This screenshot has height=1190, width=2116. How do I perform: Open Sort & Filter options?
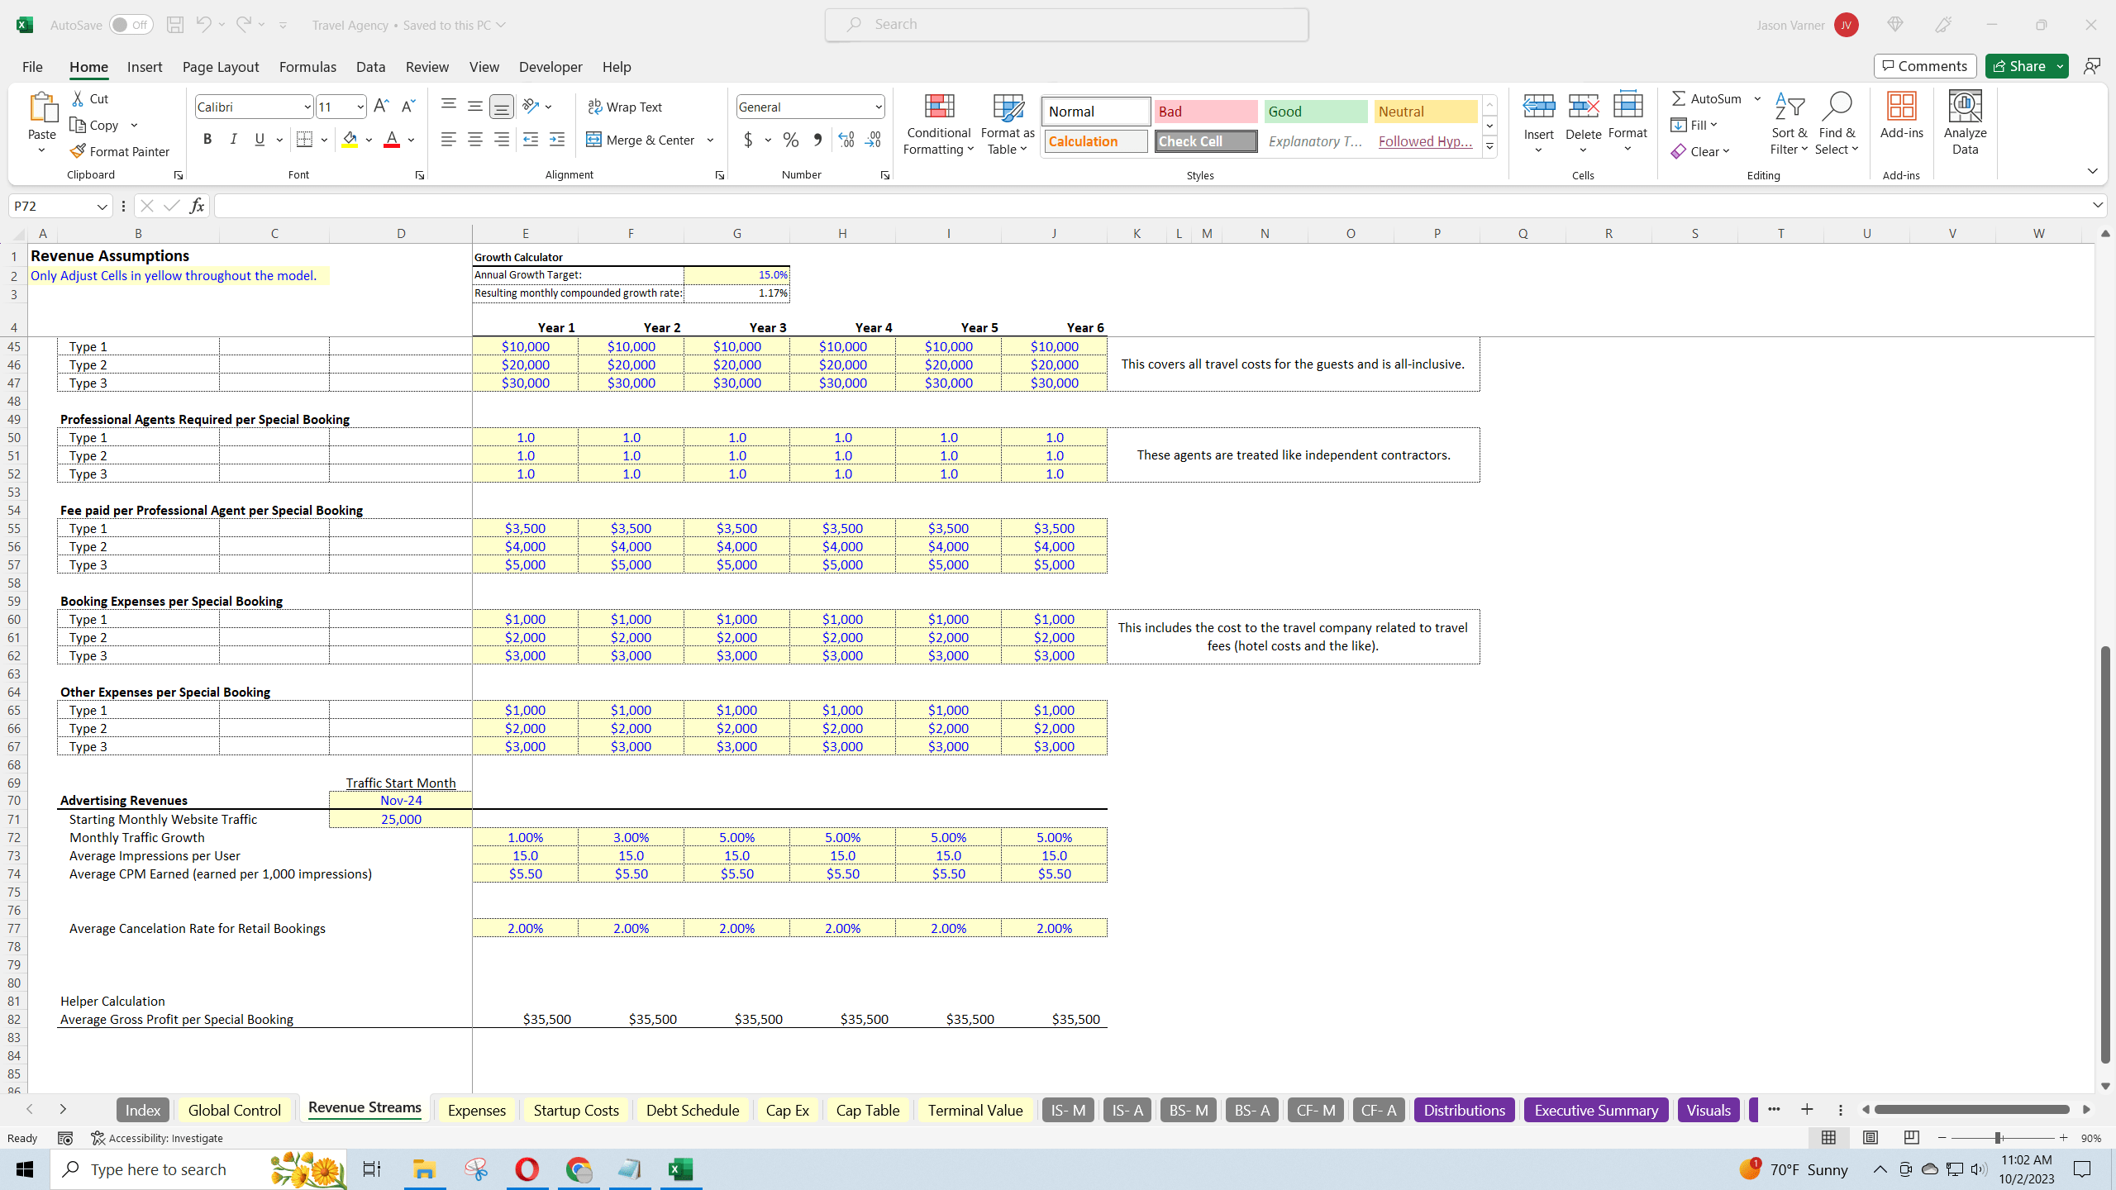coord(1789,124)
